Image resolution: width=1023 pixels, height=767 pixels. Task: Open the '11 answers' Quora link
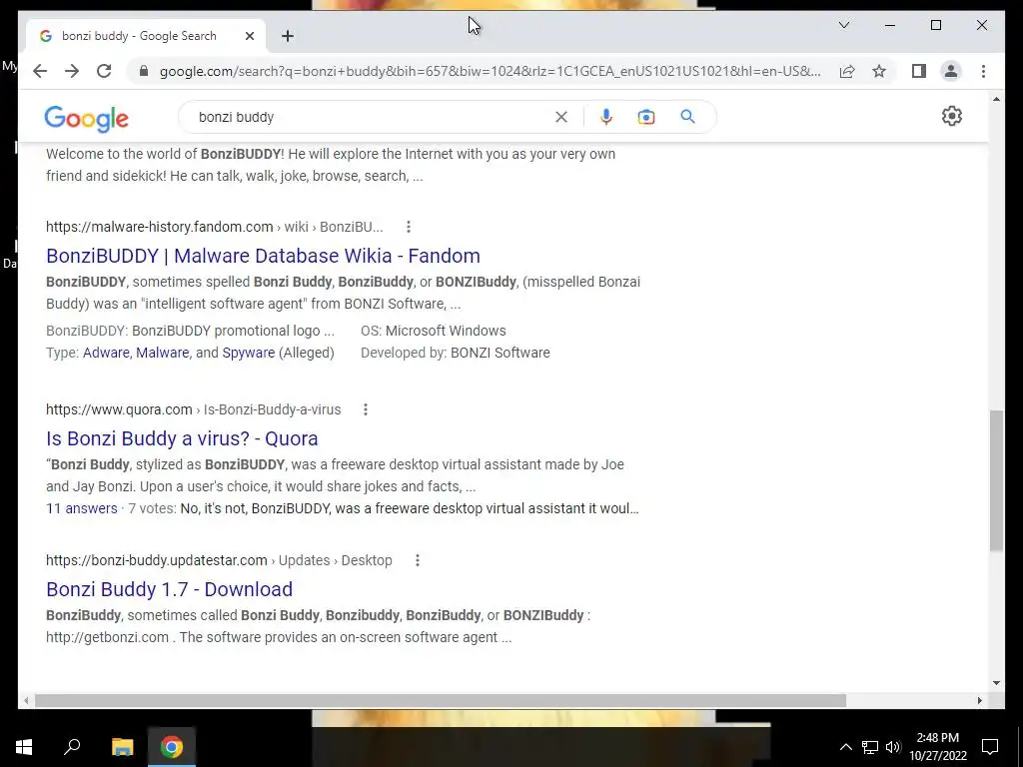82,508
